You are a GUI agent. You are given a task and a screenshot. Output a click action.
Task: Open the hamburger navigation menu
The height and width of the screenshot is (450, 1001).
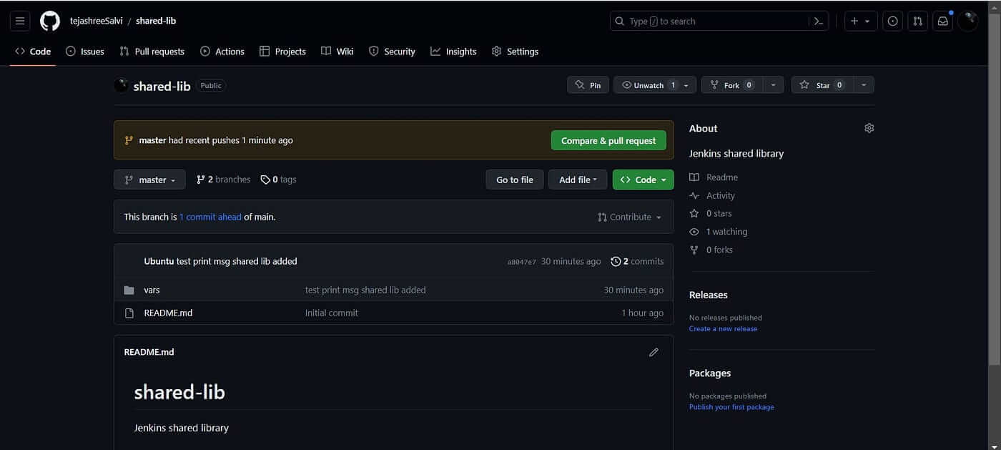tap(20, 21)
